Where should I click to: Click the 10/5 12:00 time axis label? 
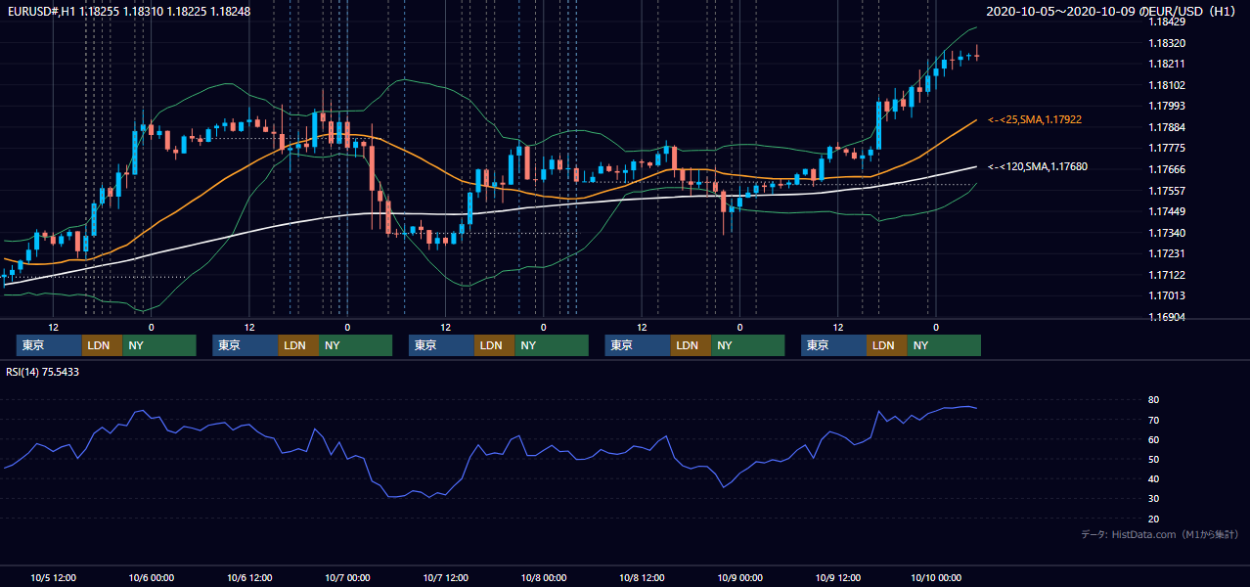(53, 577)
